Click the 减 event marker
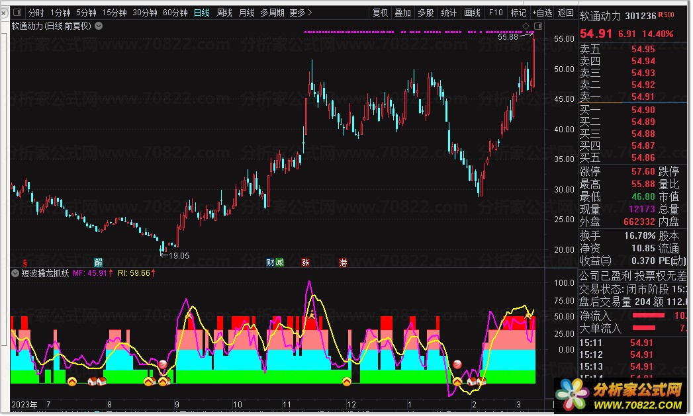The height and width of the screenshot is (416, 693). point(279,263)
